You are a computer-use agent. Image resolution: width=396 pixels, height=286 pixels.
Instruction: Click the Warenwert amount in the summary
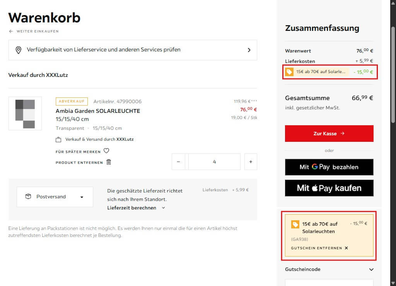click(x=365, y=51)
